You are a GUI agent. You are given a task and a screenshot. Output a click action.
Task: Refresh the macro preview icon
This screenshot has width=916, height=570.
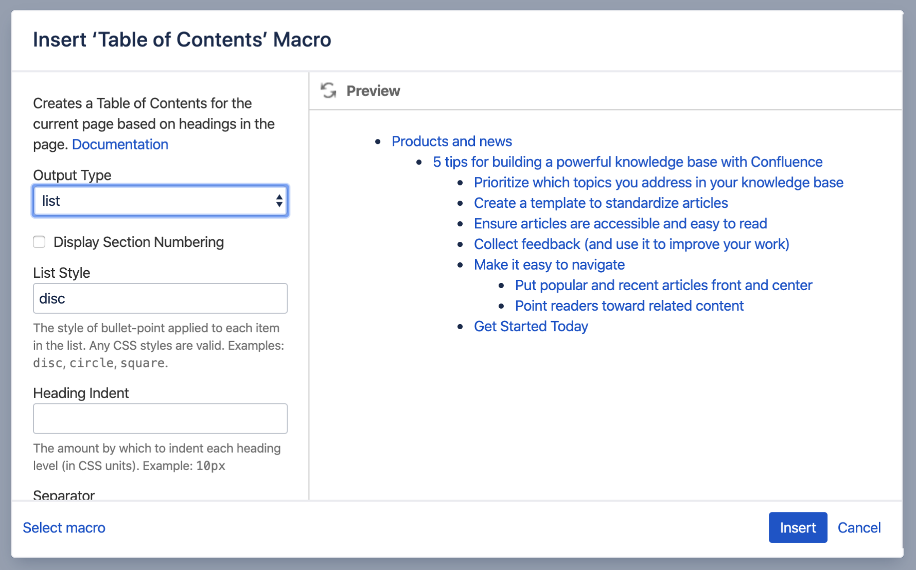(x=328, y=91)
